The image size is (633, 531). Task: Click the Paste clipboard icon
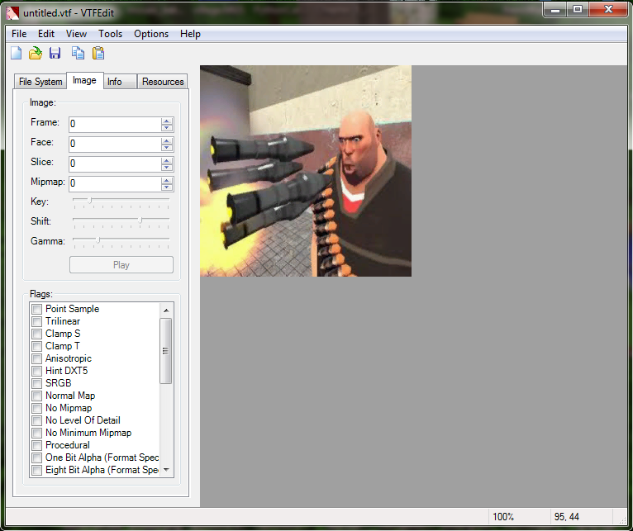point(98,53)
